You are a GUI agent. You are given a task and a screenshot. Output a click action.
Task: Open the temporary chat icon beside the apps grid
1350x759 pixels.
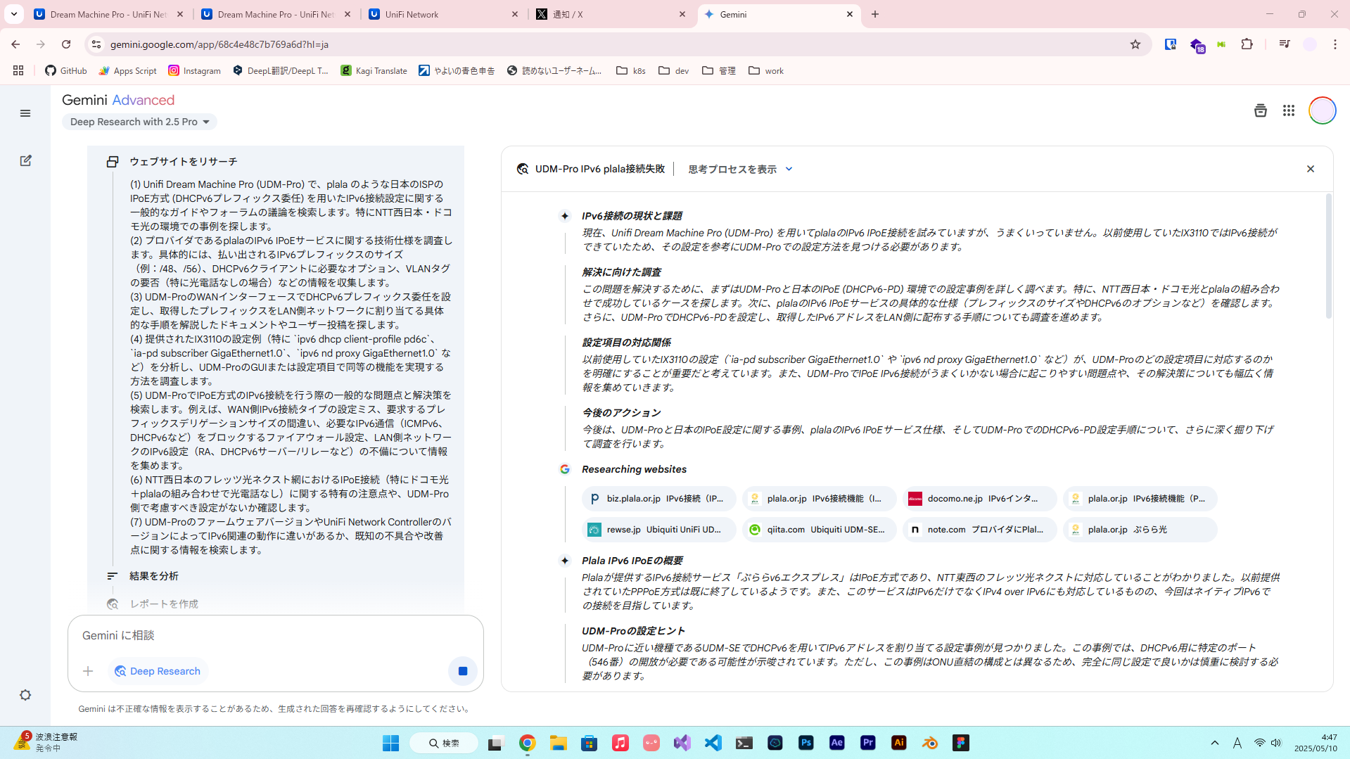pyautogui.click(x=1260, y=110)
